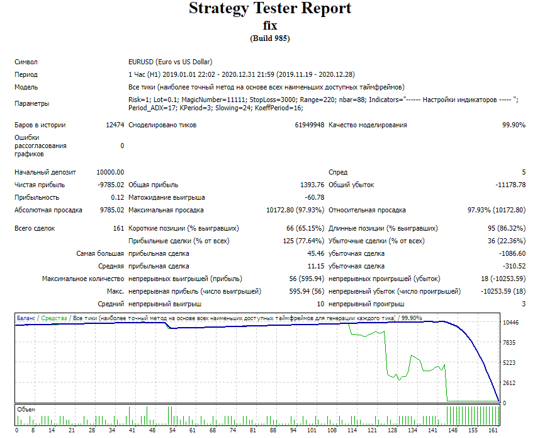The height and width of the screenshot is (438, 535).
Task: Click the 'Чистая прибыль' label
Action: (40, 185)
